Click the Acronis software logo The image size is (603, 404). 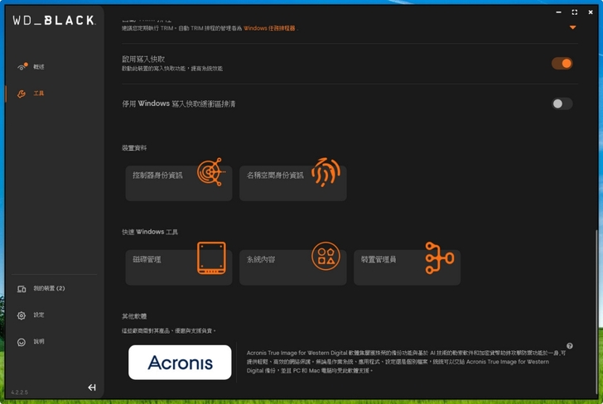click(x=180, y=362)
